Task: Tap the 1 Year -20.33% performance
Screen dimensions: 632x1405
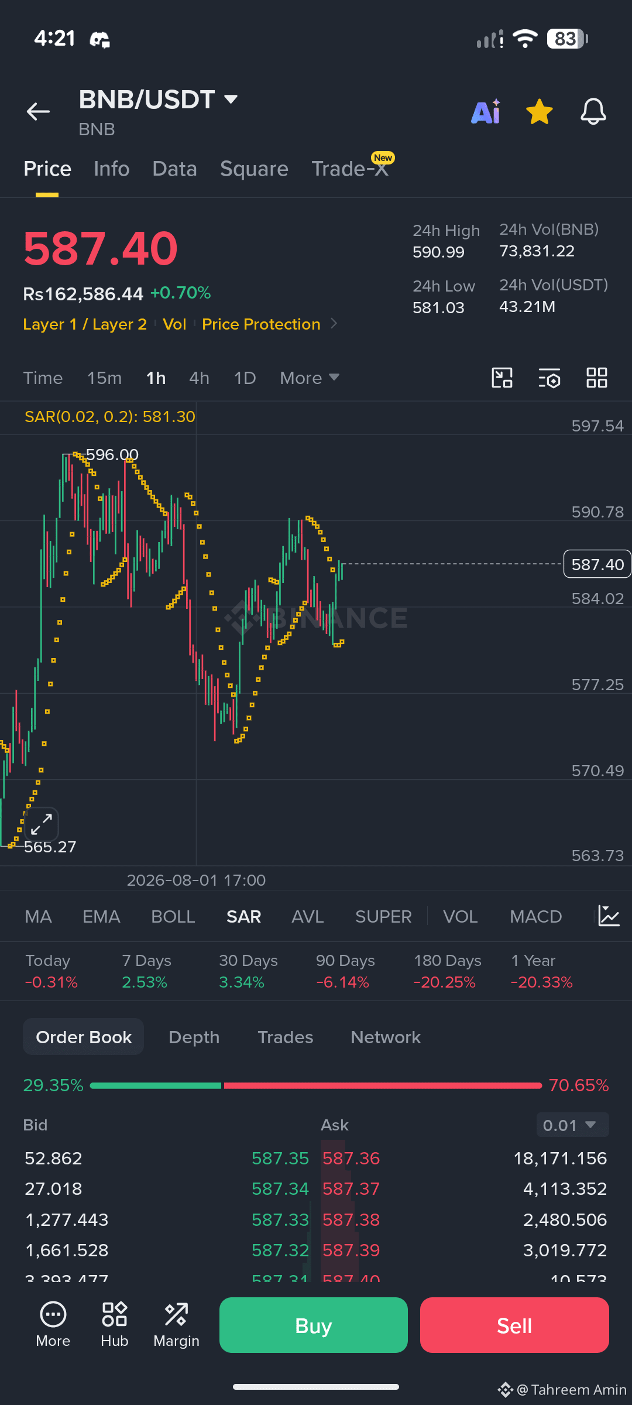Action: point(541,971)
